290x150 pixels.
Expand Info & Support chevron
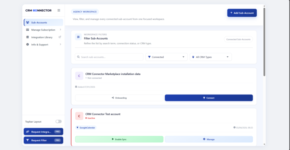click(60, 44)
